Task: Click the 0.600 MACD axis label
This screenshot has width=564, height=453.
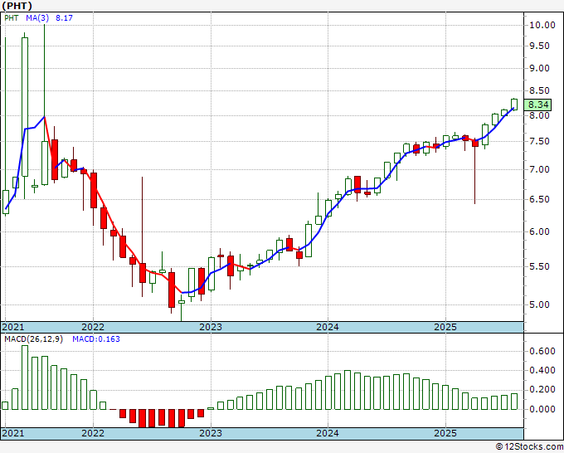Action: [x=542, y=351]
